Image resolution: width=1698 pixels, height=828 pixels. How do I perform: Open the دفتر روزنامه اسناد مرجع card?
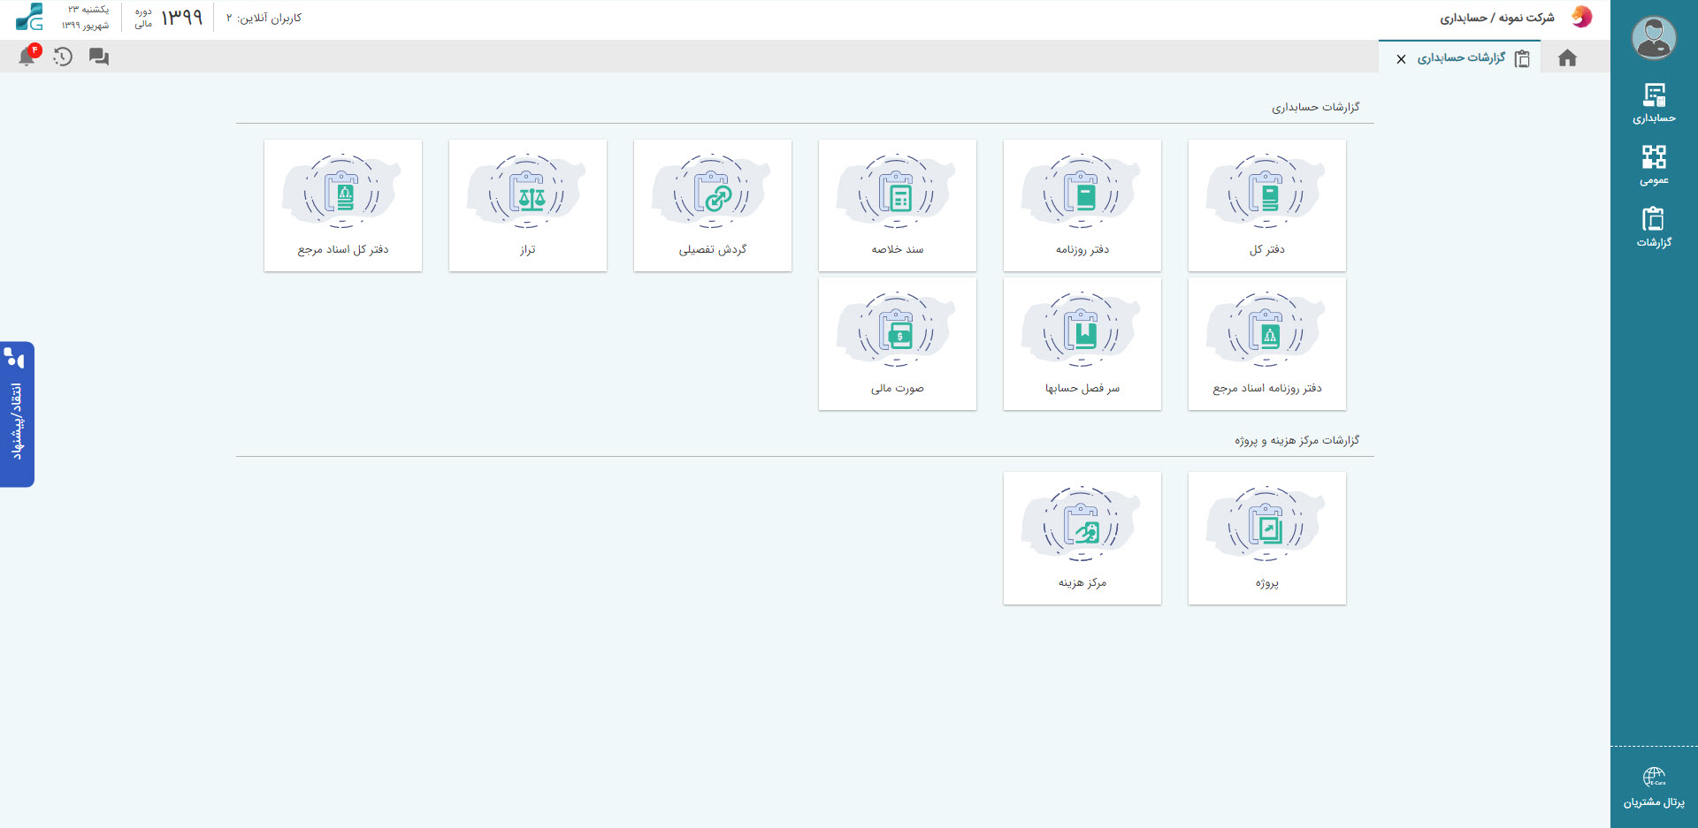pos(1266,344)
